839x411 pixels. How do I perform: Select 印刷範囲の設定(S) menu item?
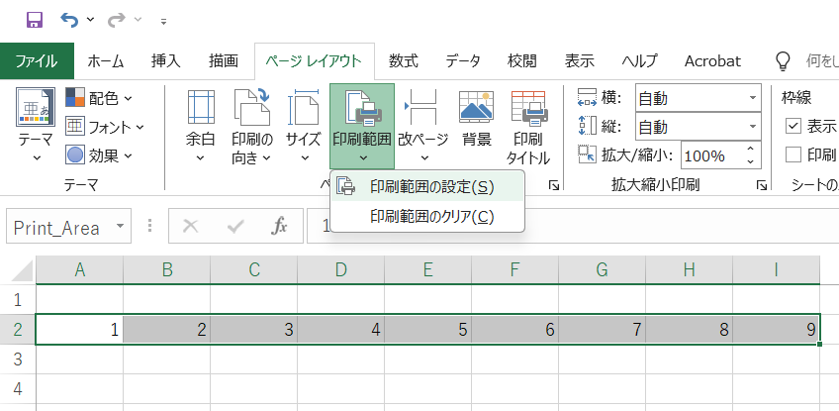(x=430, y=186)
